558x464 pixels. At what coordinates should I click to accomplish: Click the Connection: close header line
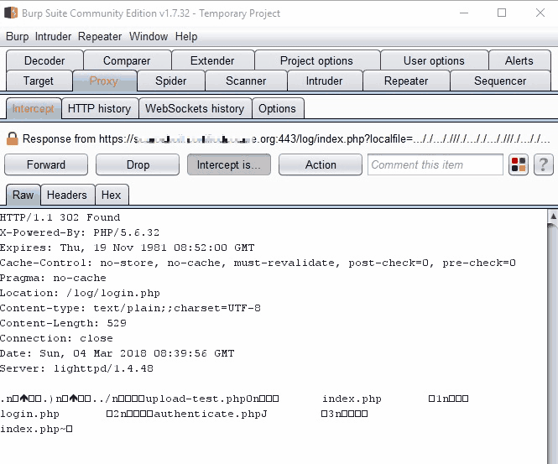(x=56, y=338)
